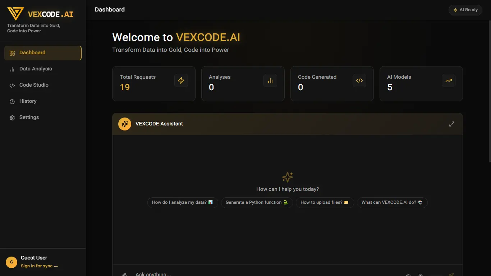Click the AI Models value 5

coord(390,87)
